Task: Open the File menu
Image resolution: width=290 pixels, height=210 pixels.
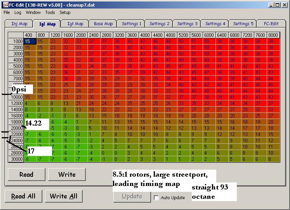Action: point(7,12)
